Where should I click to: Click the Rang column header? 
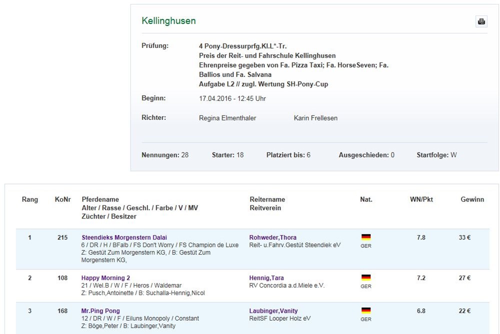tap(29, 199)
